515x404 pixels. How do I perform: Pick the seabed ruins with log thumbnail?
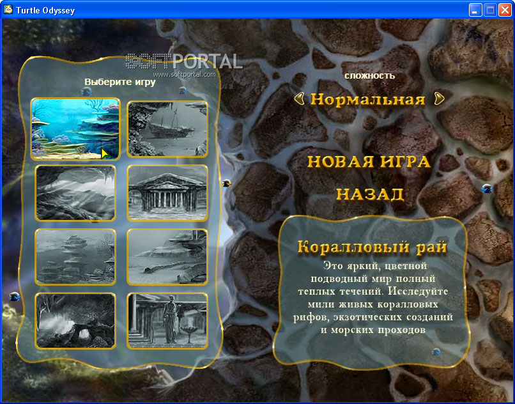click(x=167, y=257)
